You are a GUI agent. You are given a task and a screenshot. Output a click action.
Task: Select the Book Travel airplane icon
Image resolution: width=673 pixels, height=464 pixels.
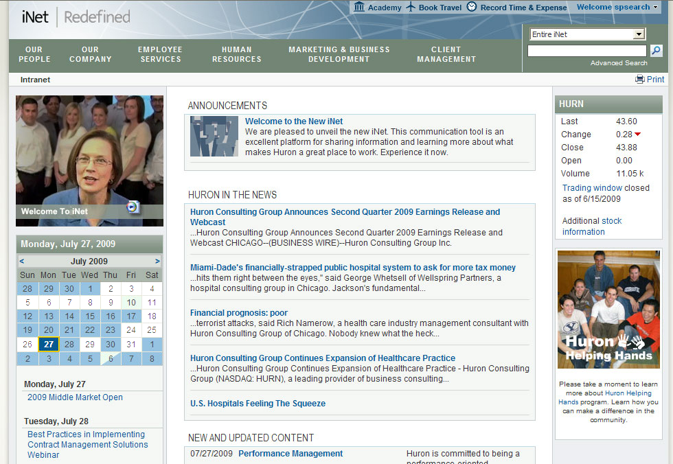pos(411,7)
